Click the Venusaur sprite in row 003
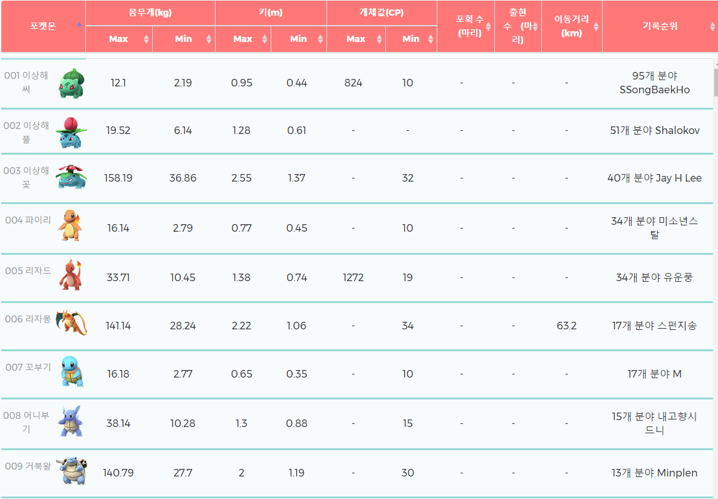Image resolution: width=718 pixels, height=499 pixels. pyautogui.click(x=71, y=177)
